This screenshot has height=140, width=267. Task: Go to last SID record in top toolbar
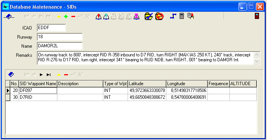point(49,17)
